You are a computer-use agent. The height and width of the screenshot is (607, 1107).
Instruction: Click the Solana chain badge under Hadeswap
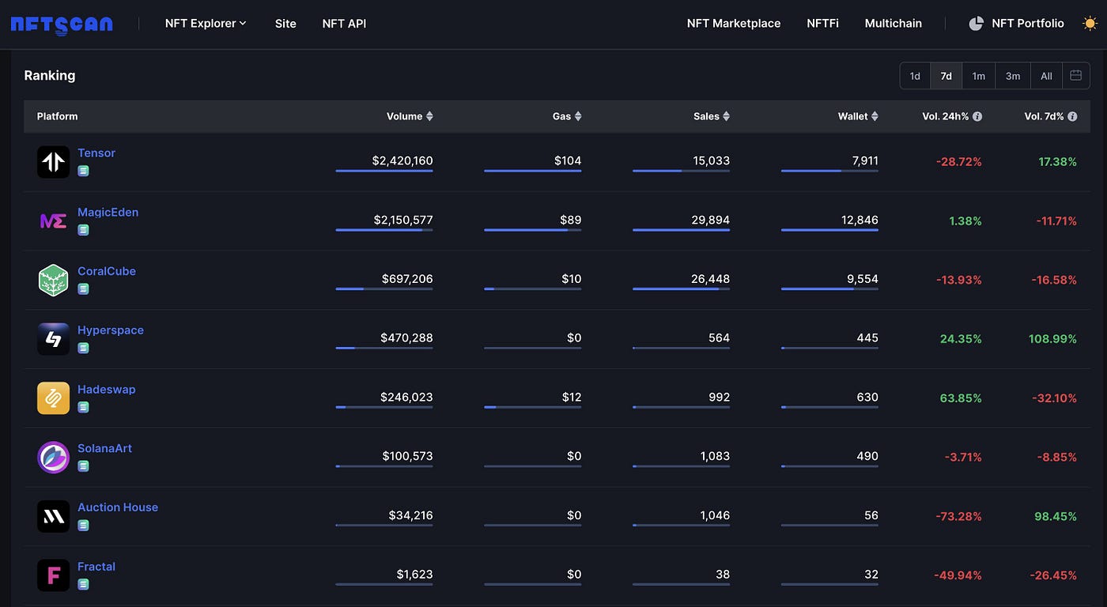(83, 407)
